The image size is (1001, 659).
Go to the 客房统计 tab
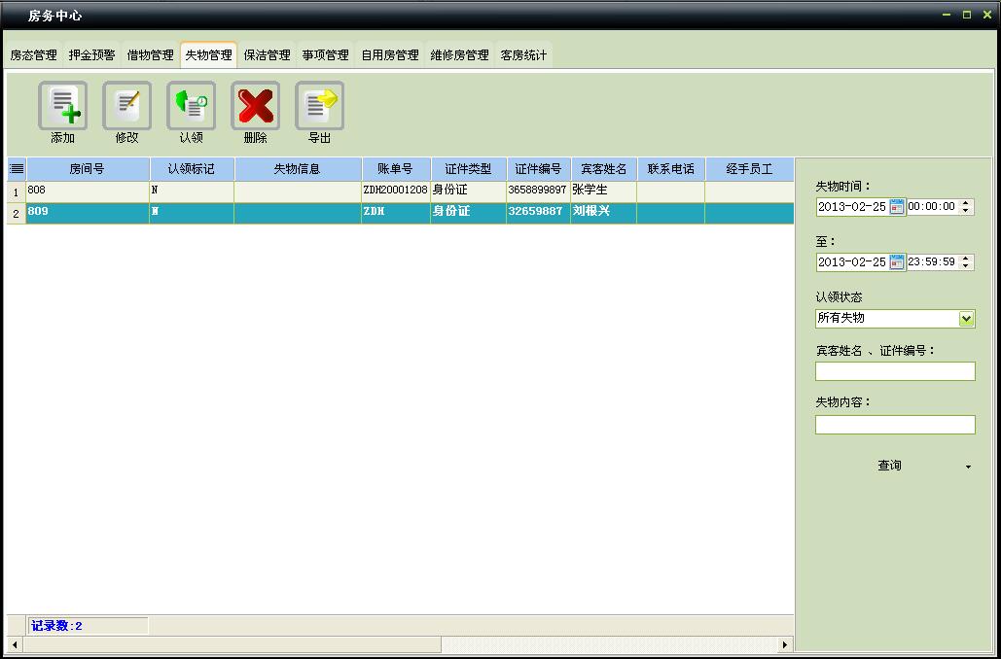(x=523, y=55)
